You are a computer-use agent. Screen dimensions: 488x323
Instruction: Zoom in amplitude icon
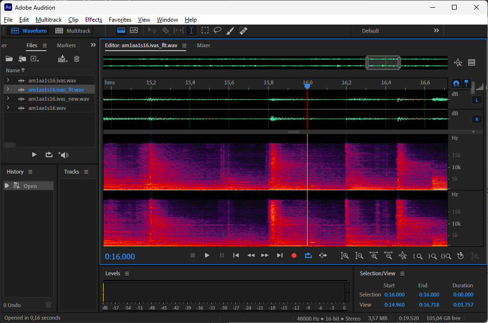(345, 256)
